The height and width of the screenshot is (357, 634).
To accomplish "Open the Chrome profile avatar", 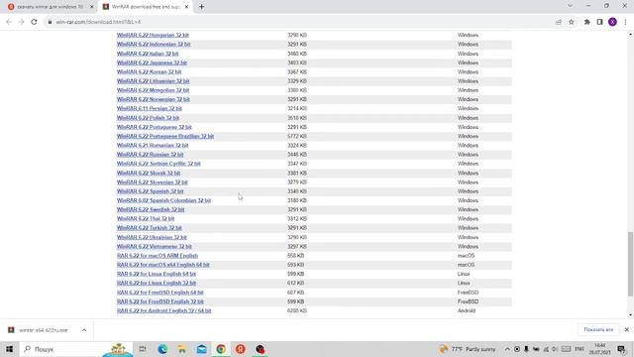I will (x=612, y=22).
